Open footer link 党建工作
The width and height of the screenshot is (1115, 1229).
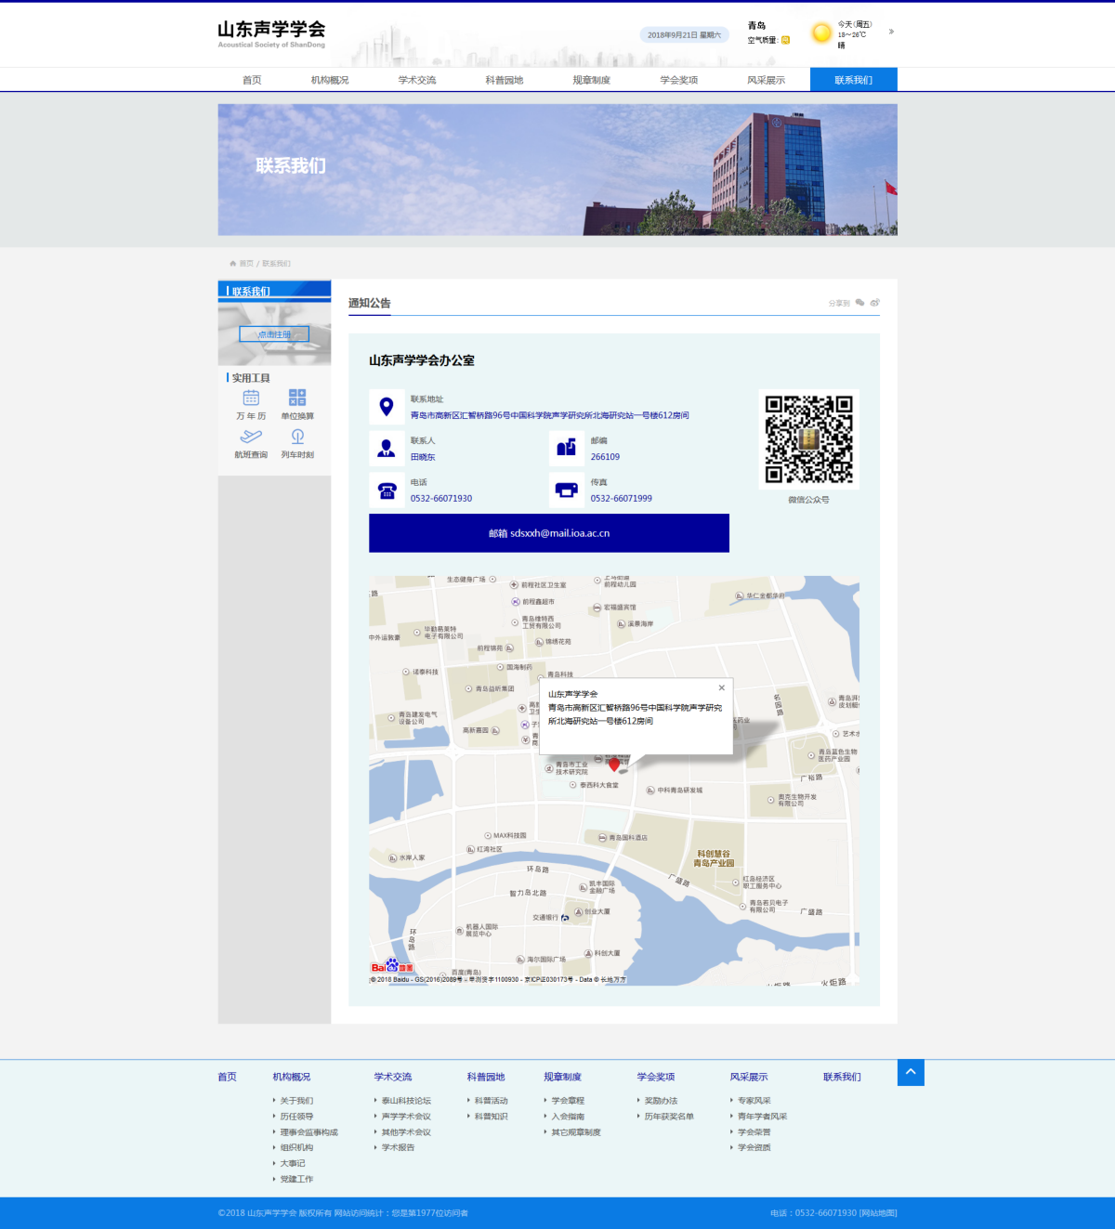coord(296,1179)
